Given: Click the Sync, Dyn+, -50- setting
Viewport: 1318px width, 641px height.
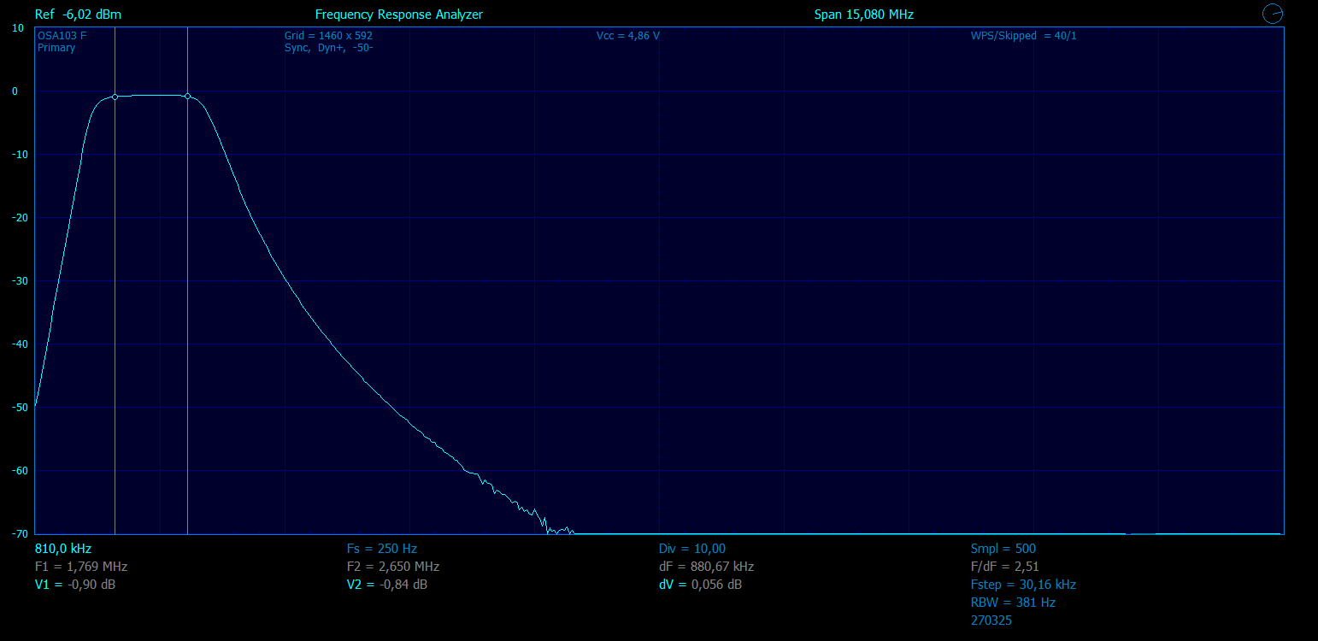Looking at the screenshot, I should tap(328, 48).
